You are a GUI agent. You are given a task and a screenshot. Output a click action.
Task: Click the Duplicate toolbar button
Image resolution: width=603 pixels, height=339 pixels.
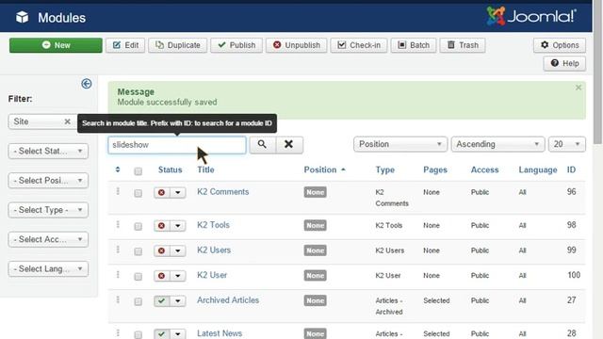178,45
